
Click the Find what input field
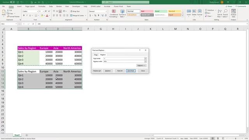click(124, 59)
